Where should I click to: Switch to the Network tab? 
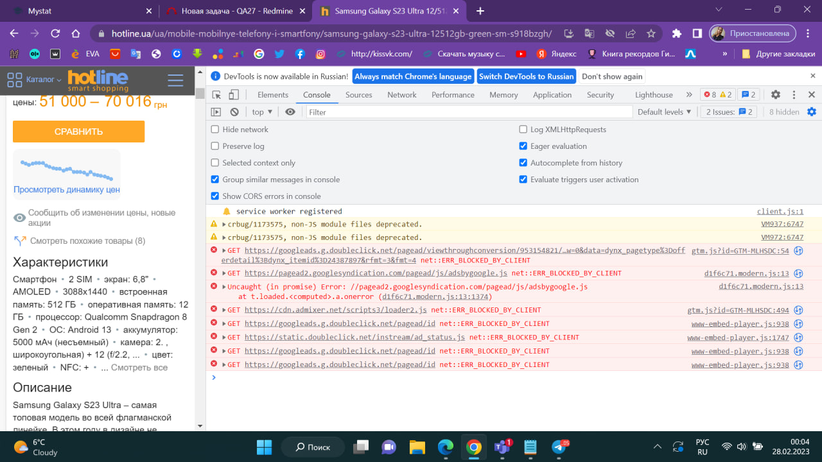[401, 95]
